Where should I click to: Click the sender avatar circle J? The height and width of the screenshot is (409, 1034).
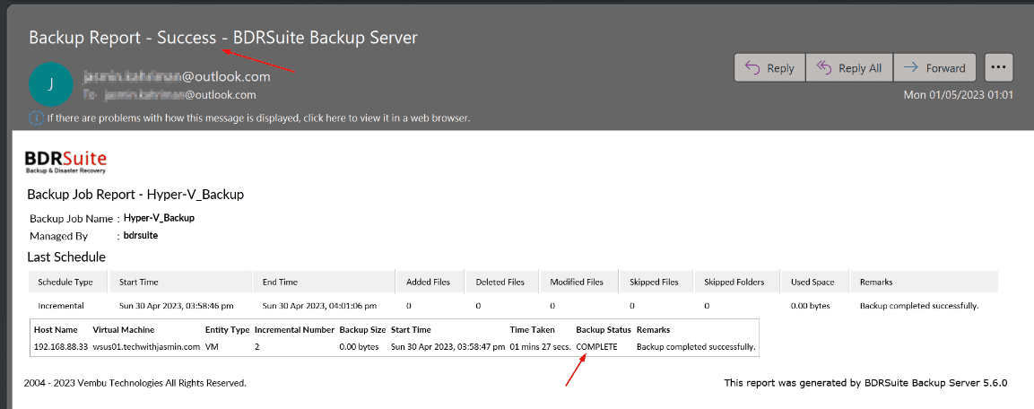(51, 84)
